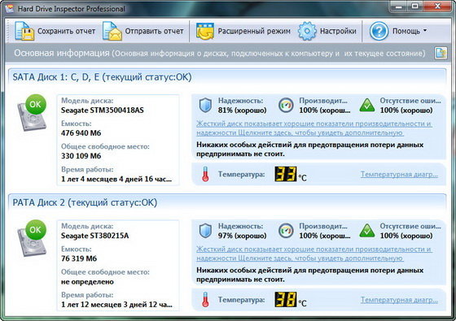Click the не определено free space value
This screenshot has width=456, height=321.
(x=87, y=282)
